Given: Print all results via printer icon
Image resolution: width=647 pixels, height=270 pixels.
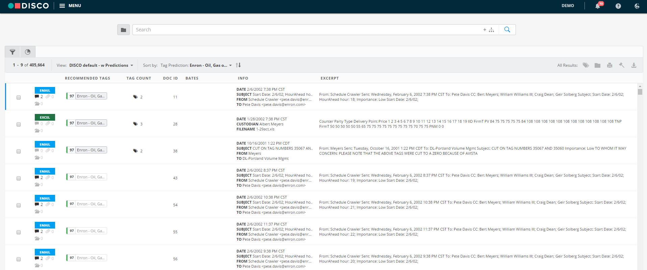Looking at the screenshot, I should 609,65.
